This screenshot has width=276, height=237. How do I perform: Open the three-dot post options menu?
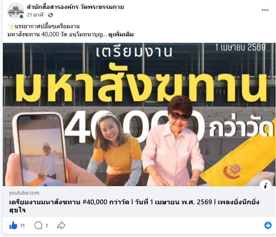point(265,10)
